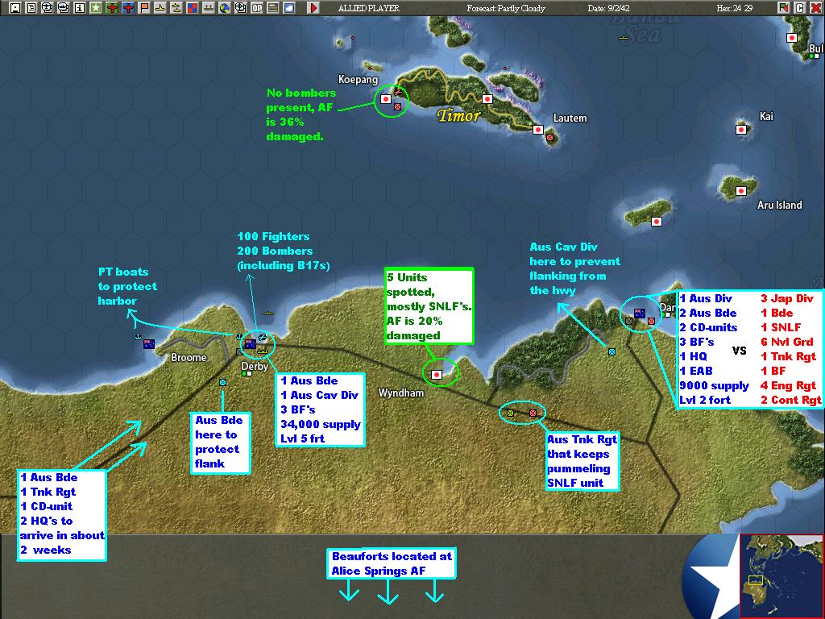Click the single yellow ship toolbar icon
825x619 pixels.
[x=160, y=8]
